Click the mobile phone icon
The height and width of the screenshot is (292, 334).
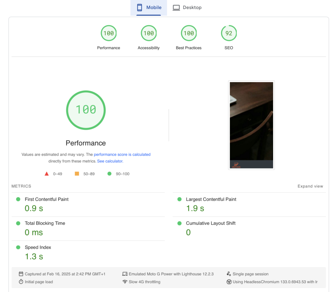(140, 7)
